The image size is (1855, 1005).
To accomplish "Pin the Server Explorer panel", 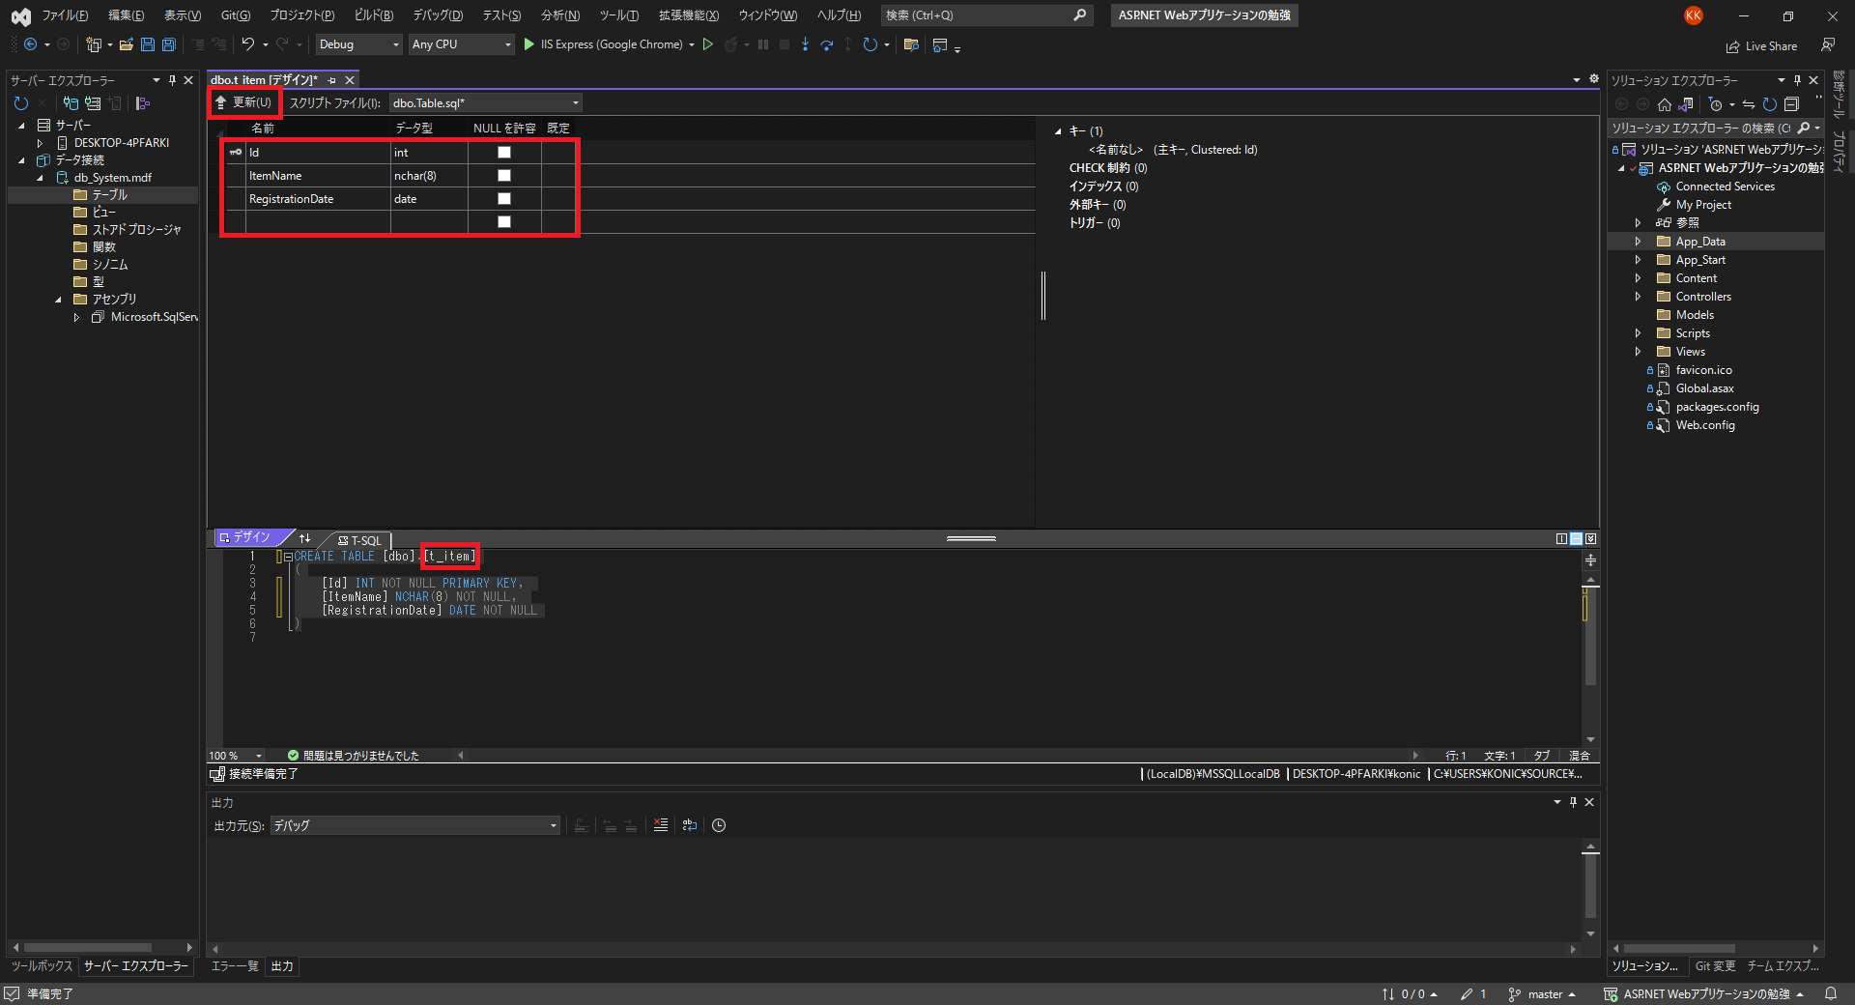I will [172, 80].
